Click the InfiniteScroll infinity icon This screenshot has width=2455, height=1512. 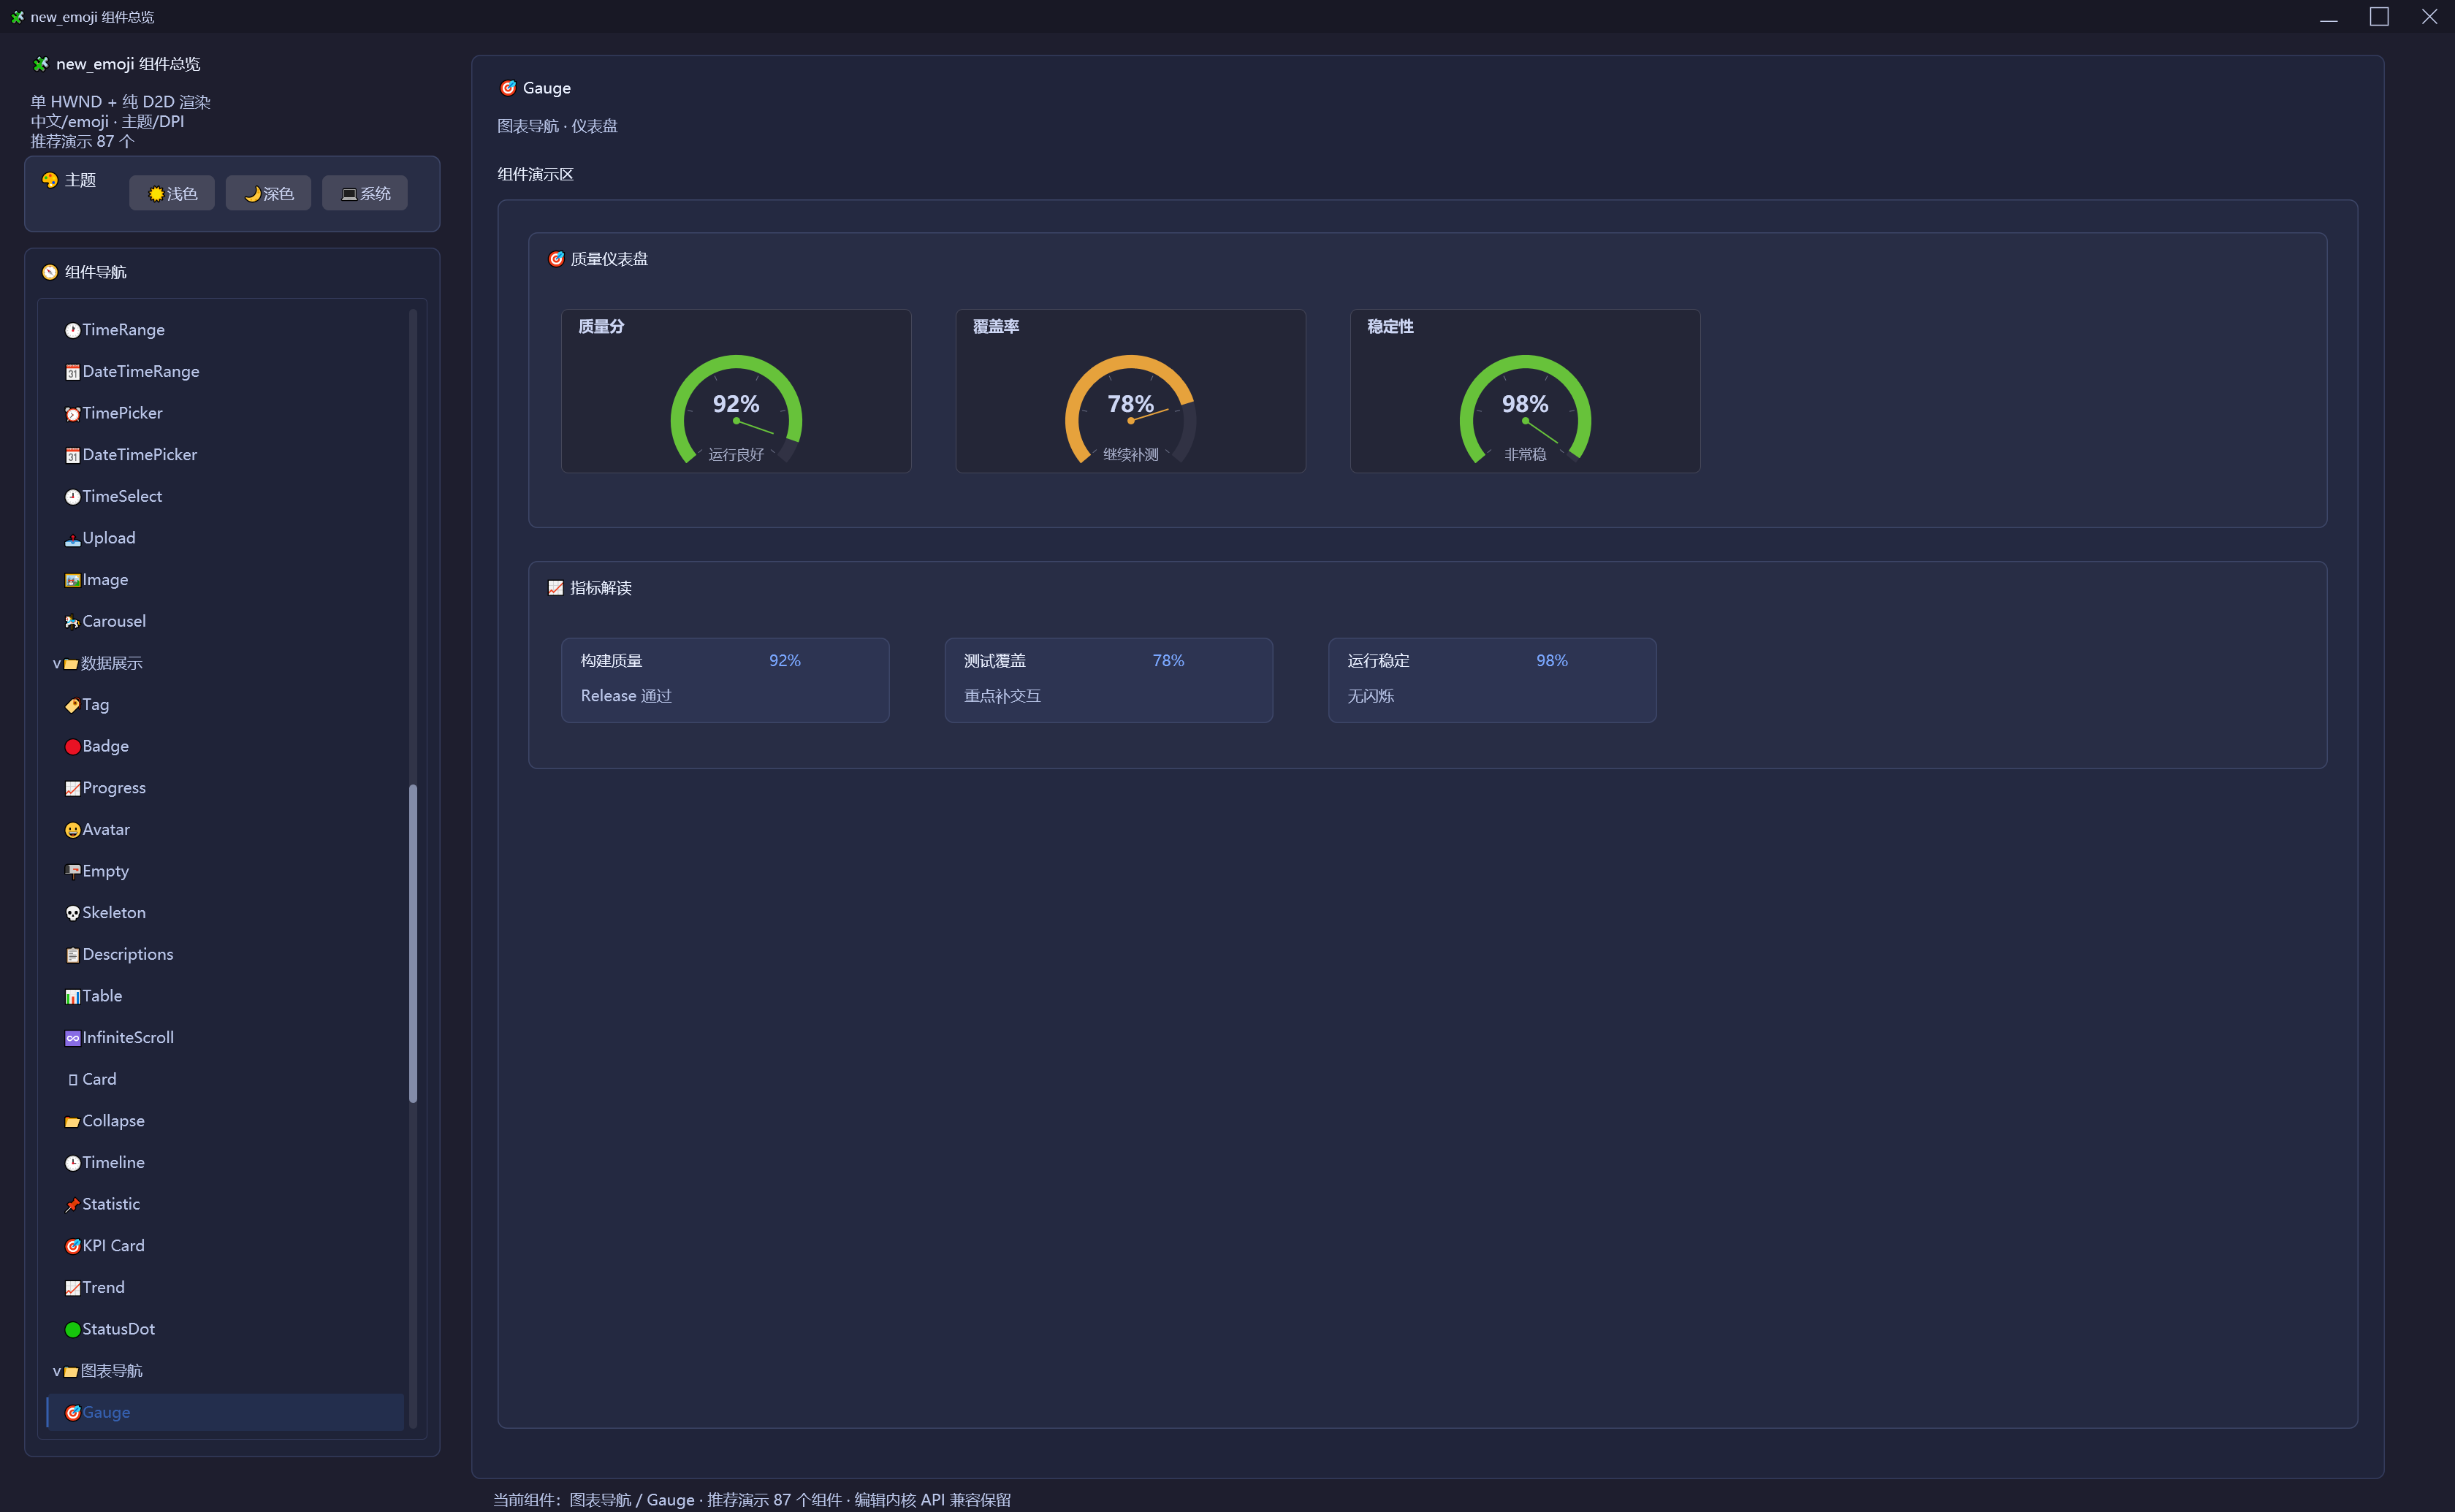[x=72, y=1039]
